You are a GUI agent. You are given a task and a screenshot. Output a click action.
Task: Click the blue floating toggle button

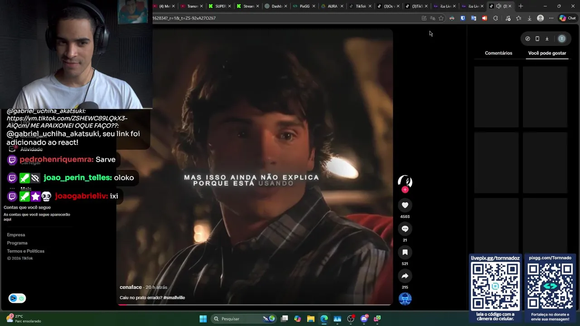[17, 298]
